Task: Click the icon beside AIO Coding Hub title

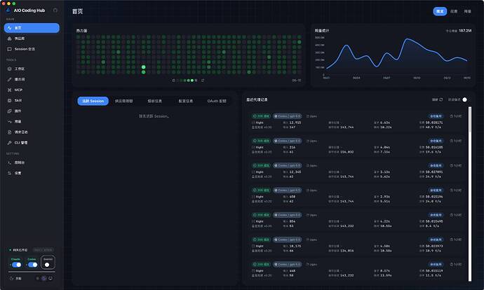Action: [x=55, y=11]
